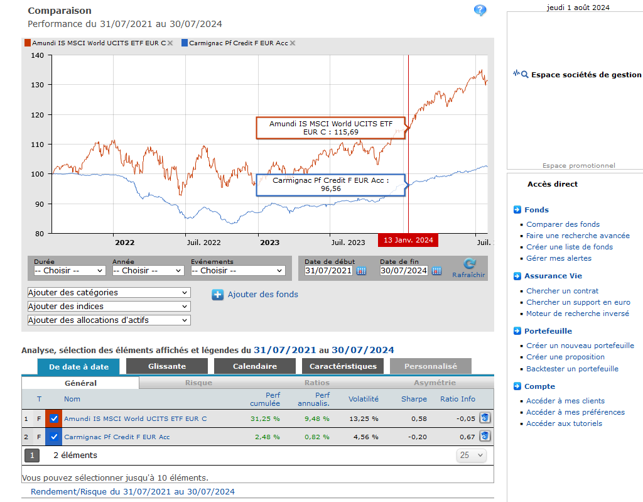The width and height of the screenshot is (643, 502).
Task: Click the plus icon to add funds
Action: [x=217, y=294]
